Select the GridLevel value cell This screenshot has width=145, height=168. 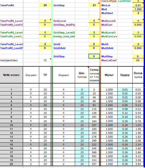[94, 21]
